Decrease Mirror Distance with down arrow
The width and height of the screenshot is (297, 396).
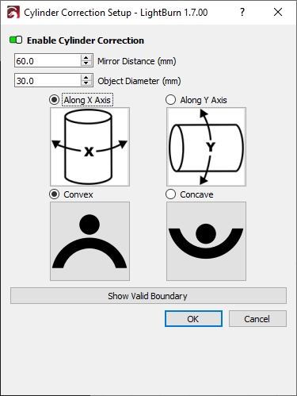pos(86,63)
